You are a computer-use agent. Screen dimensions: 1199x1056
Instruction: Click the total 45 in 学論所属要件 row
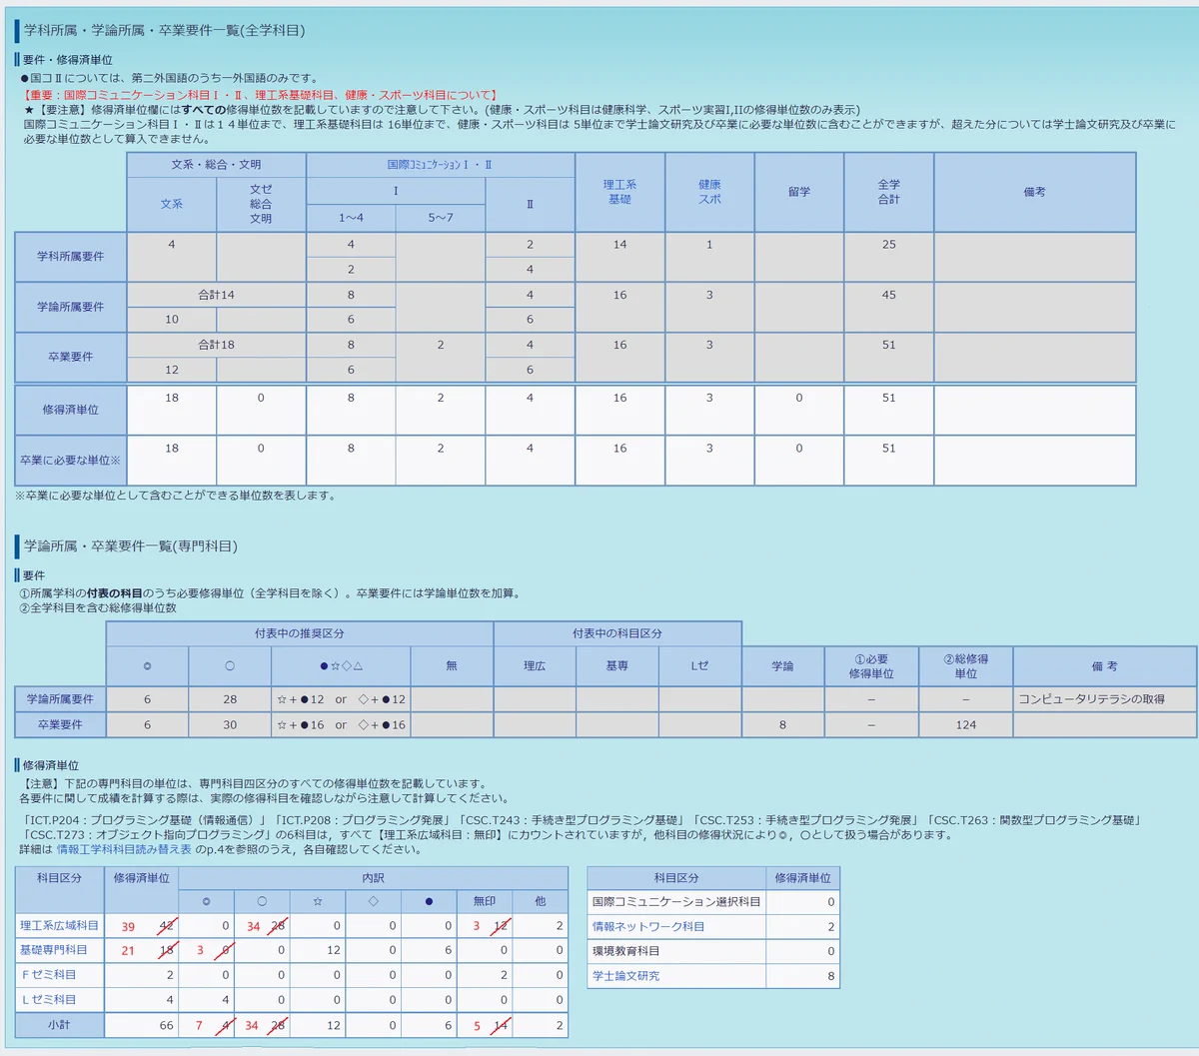(888, 307)
